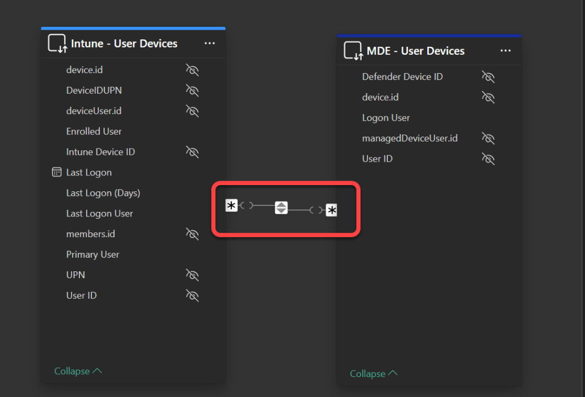The image size is (585, 397).
Task: Select the Defender Device ID field name
Action: tap(402, 77)
